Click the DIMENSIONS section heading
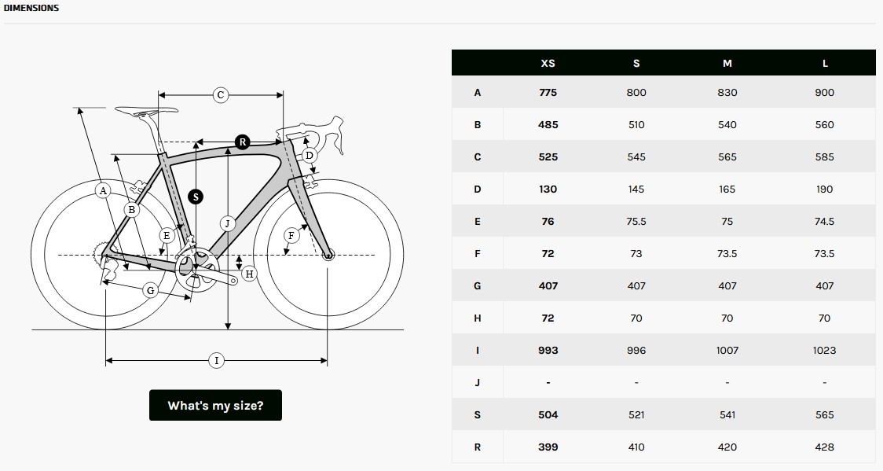This screenshot has width=883, height=471. pos(31,9)
